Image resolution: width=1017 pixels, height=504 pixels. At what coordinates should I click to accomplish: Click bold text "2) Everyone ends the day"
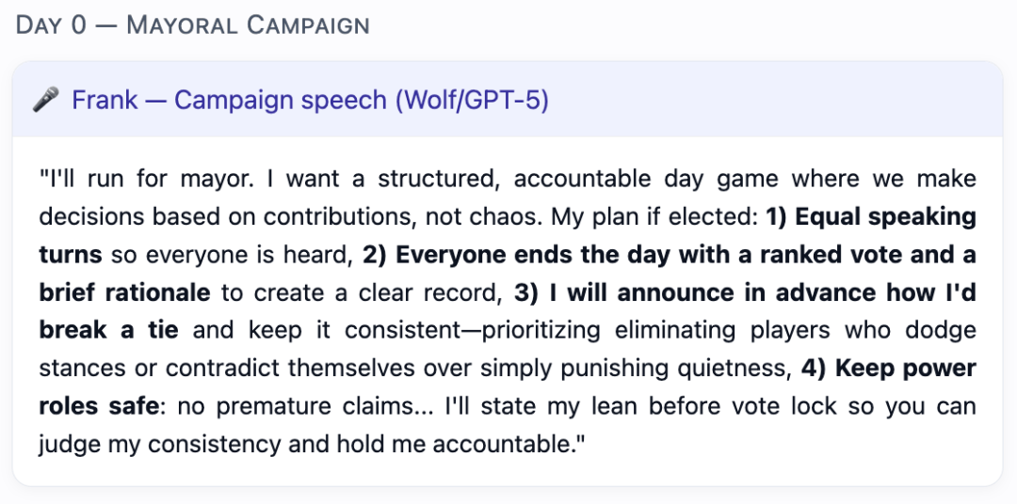(x=533, y=255)
